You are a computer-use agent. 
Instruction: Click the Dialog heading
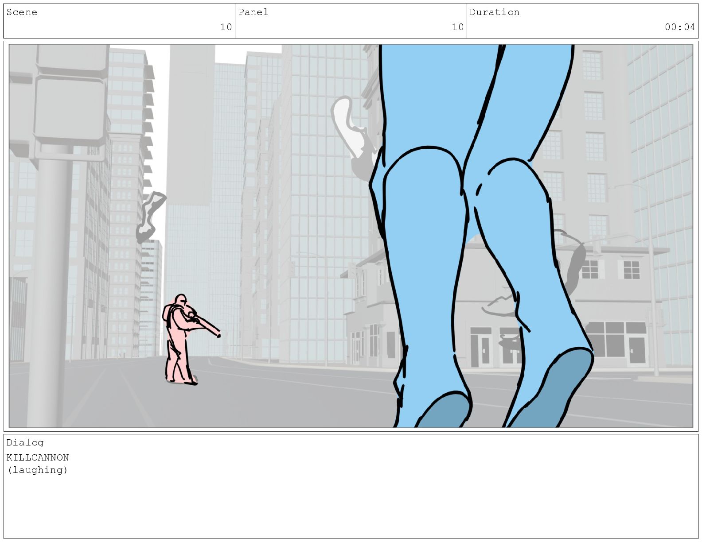[x=25, y=442]
